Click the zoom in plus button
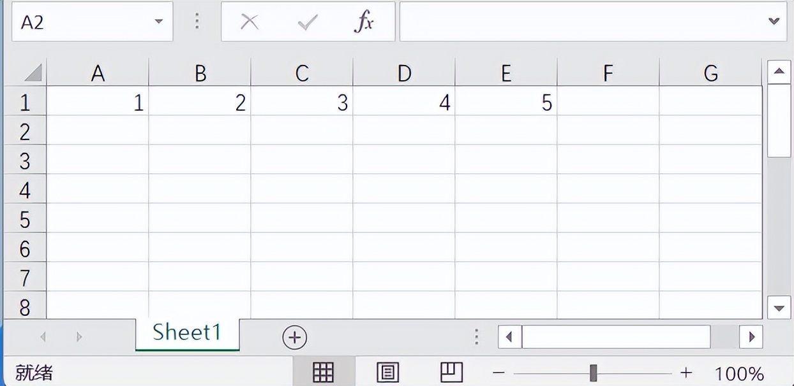The image size is (794, 386). [x=686, y=373]
